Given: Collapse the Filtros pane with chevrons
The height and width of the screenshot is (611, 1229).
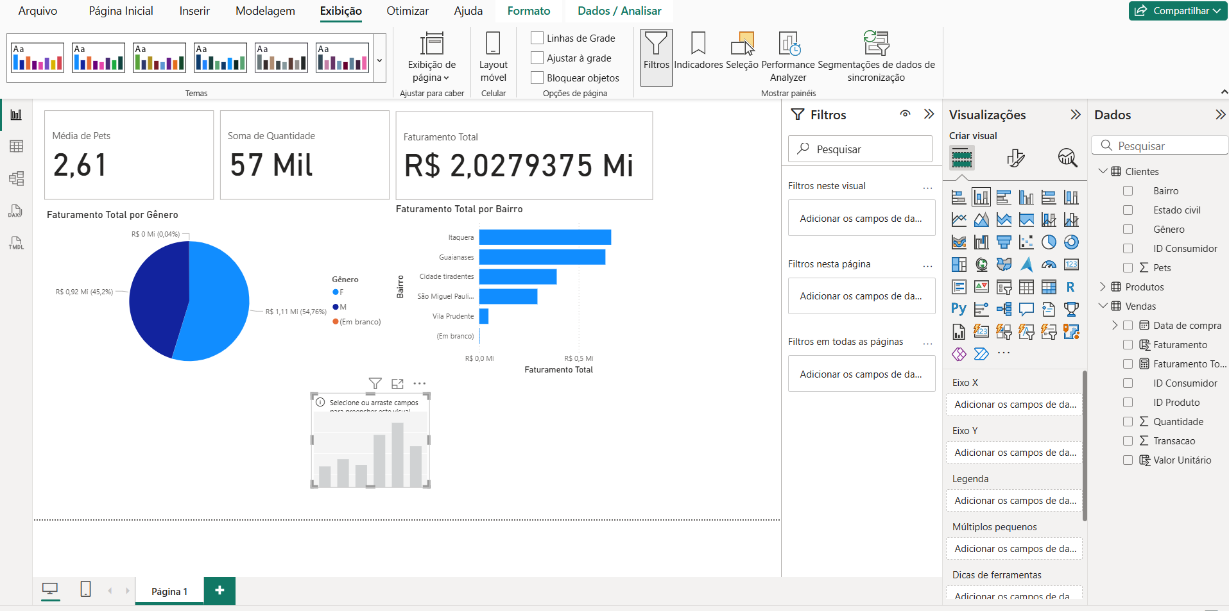Looking at the screenshot, I should [x=929, y=114].
